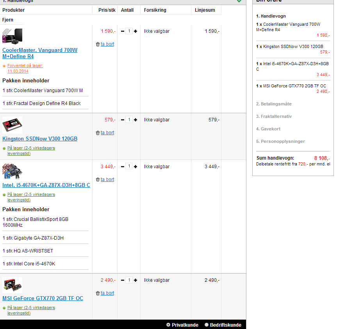
Task: Click trash icon for CoolerMaster Vanguard item
Action: (98, 44)
